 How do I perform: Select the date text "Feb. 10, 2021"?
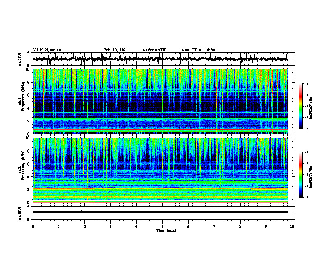[116, 50]
